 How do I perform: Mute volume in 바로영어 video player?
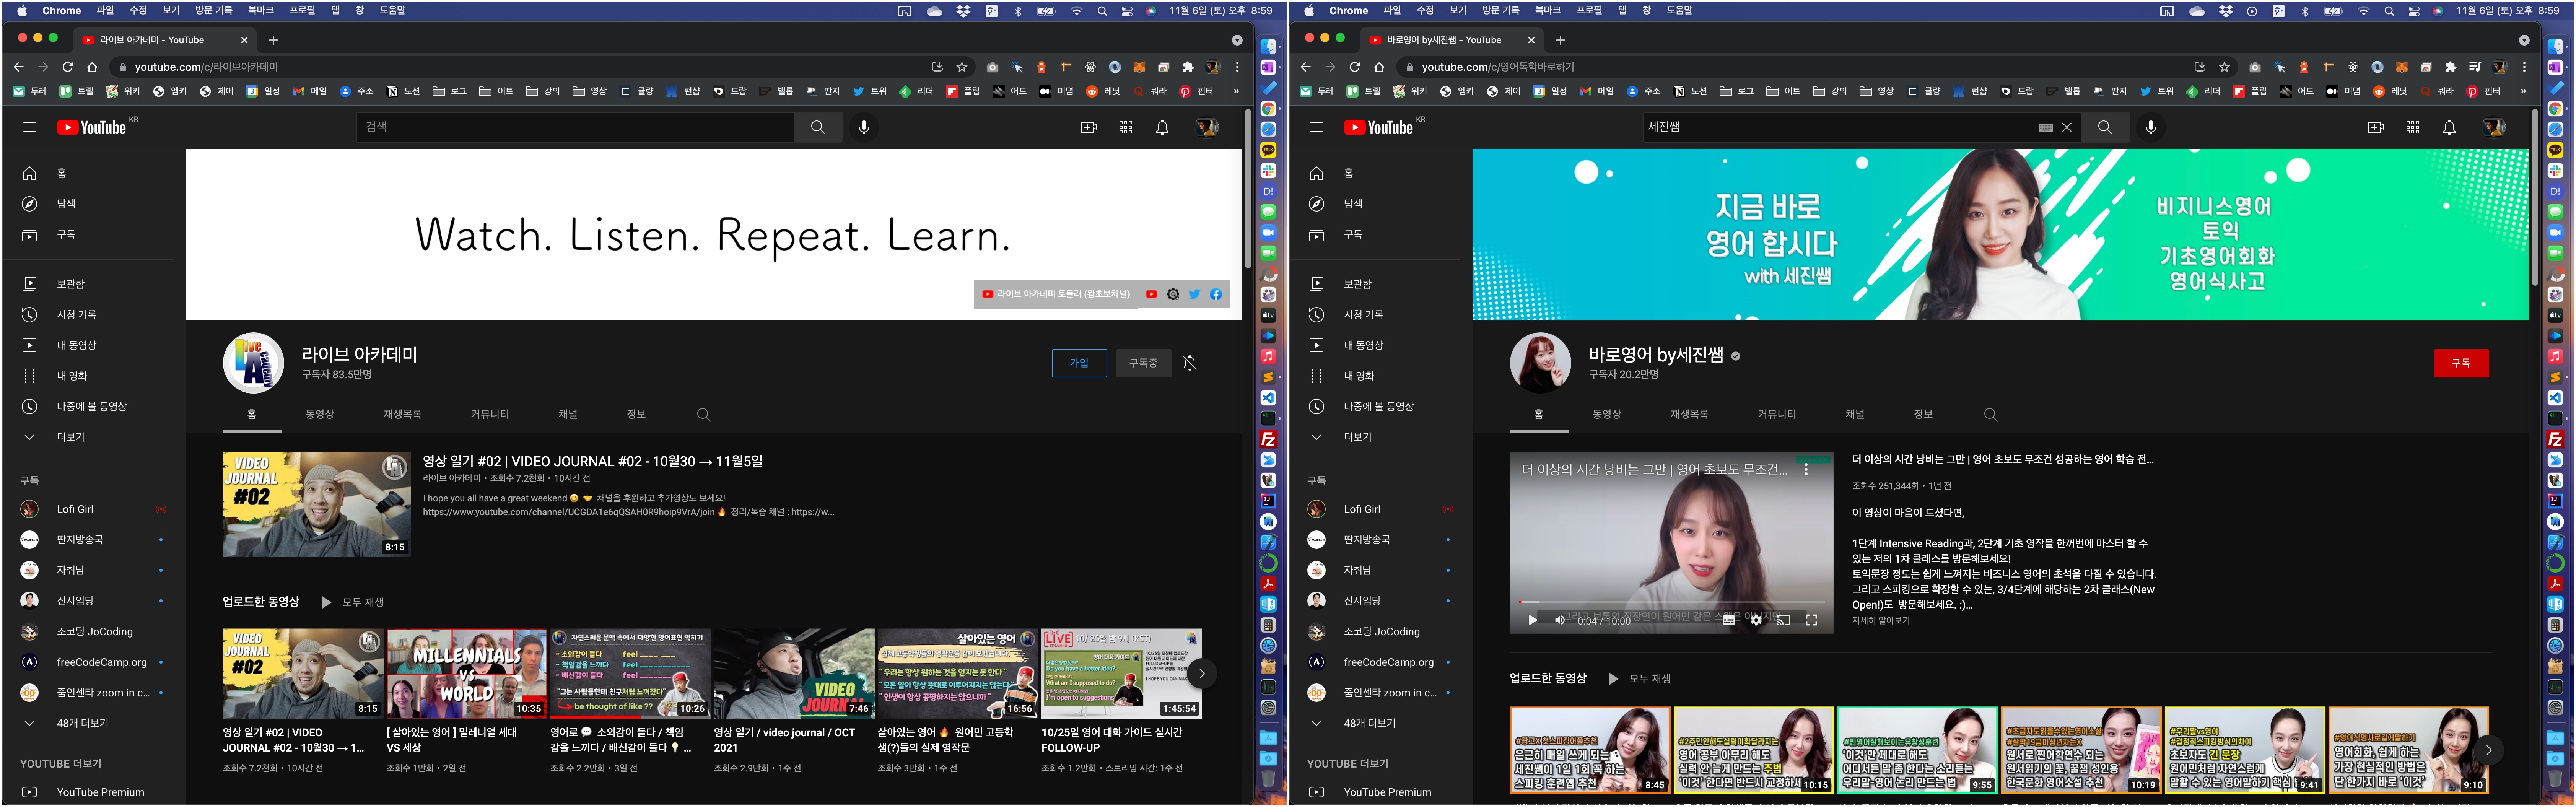pyautogui.click(x=1560, y=620)
